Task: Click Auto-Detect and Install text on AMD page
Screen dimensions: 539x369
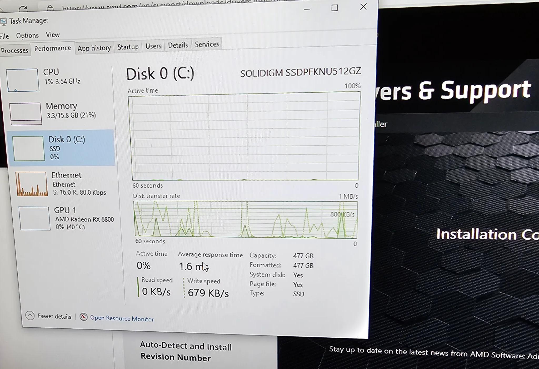Action: [x=186, y=346]
